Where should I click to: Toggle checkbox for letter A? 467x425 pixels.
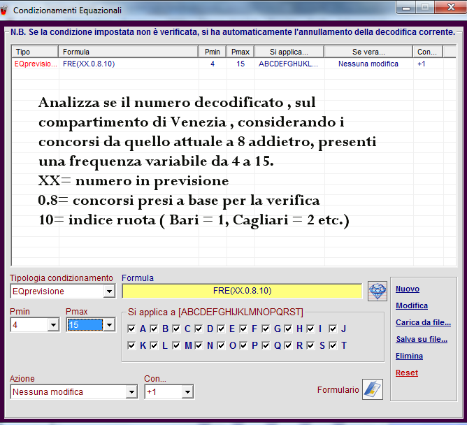(x=132, y=329)
